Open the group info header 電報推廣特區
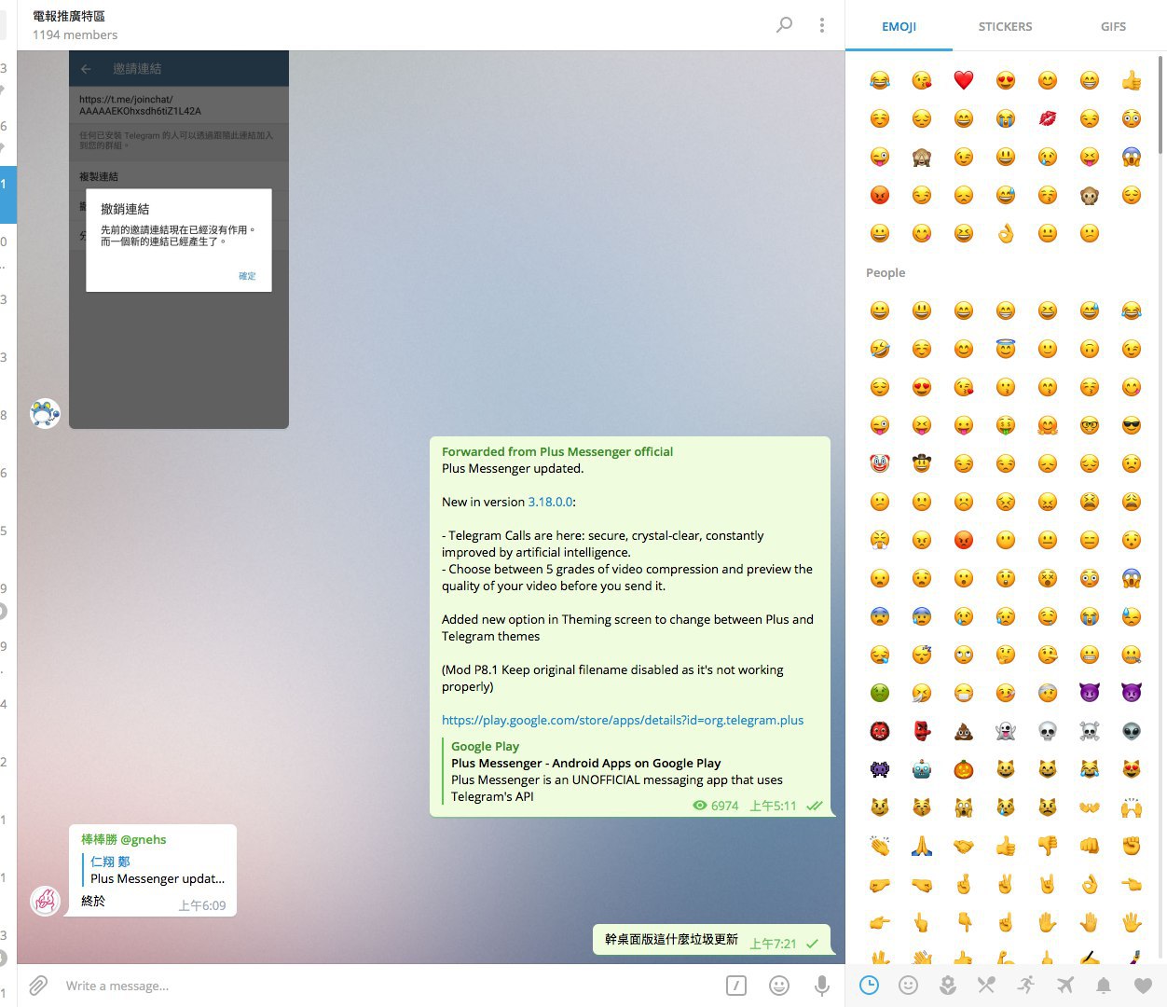 tap(69, 16)
